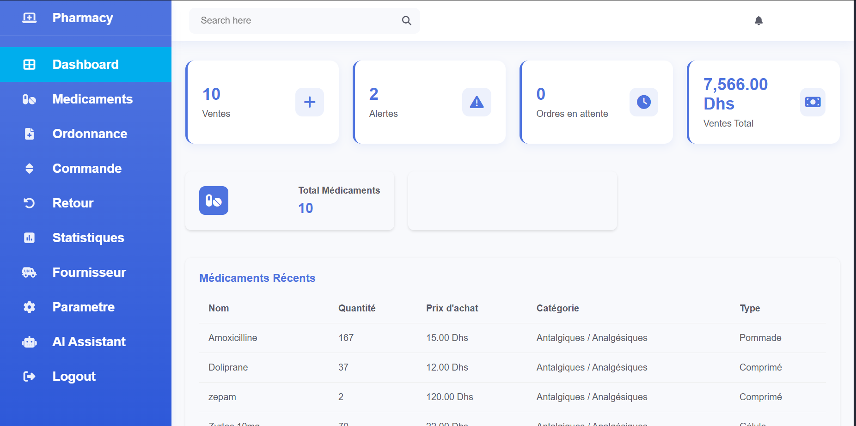856x426 pixels.
Task: Focus the Search here input field
Action: (296, 20)
